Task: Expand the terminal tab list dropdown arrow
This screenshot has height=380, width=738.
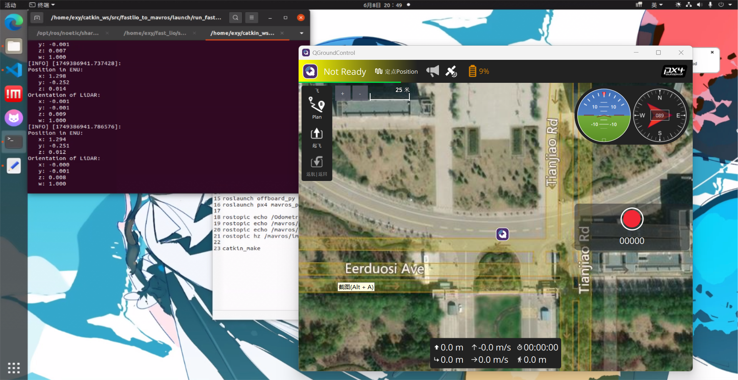Action: (x=302, y=33)
